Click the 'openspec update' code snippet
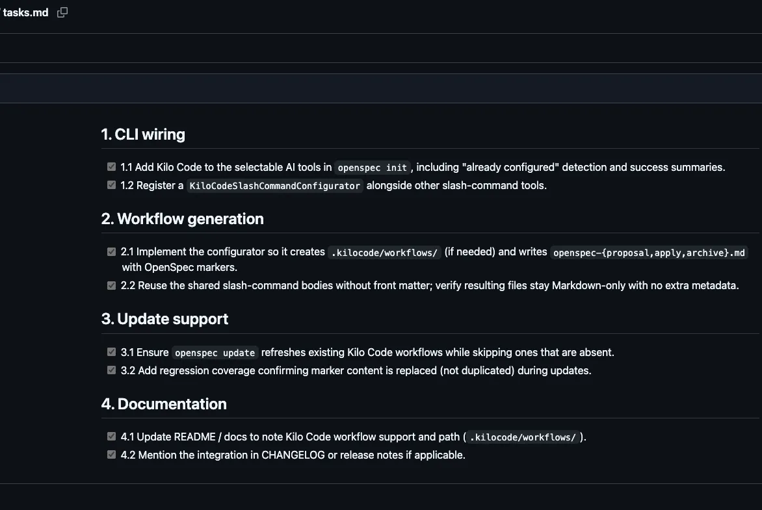 point(215,353)
